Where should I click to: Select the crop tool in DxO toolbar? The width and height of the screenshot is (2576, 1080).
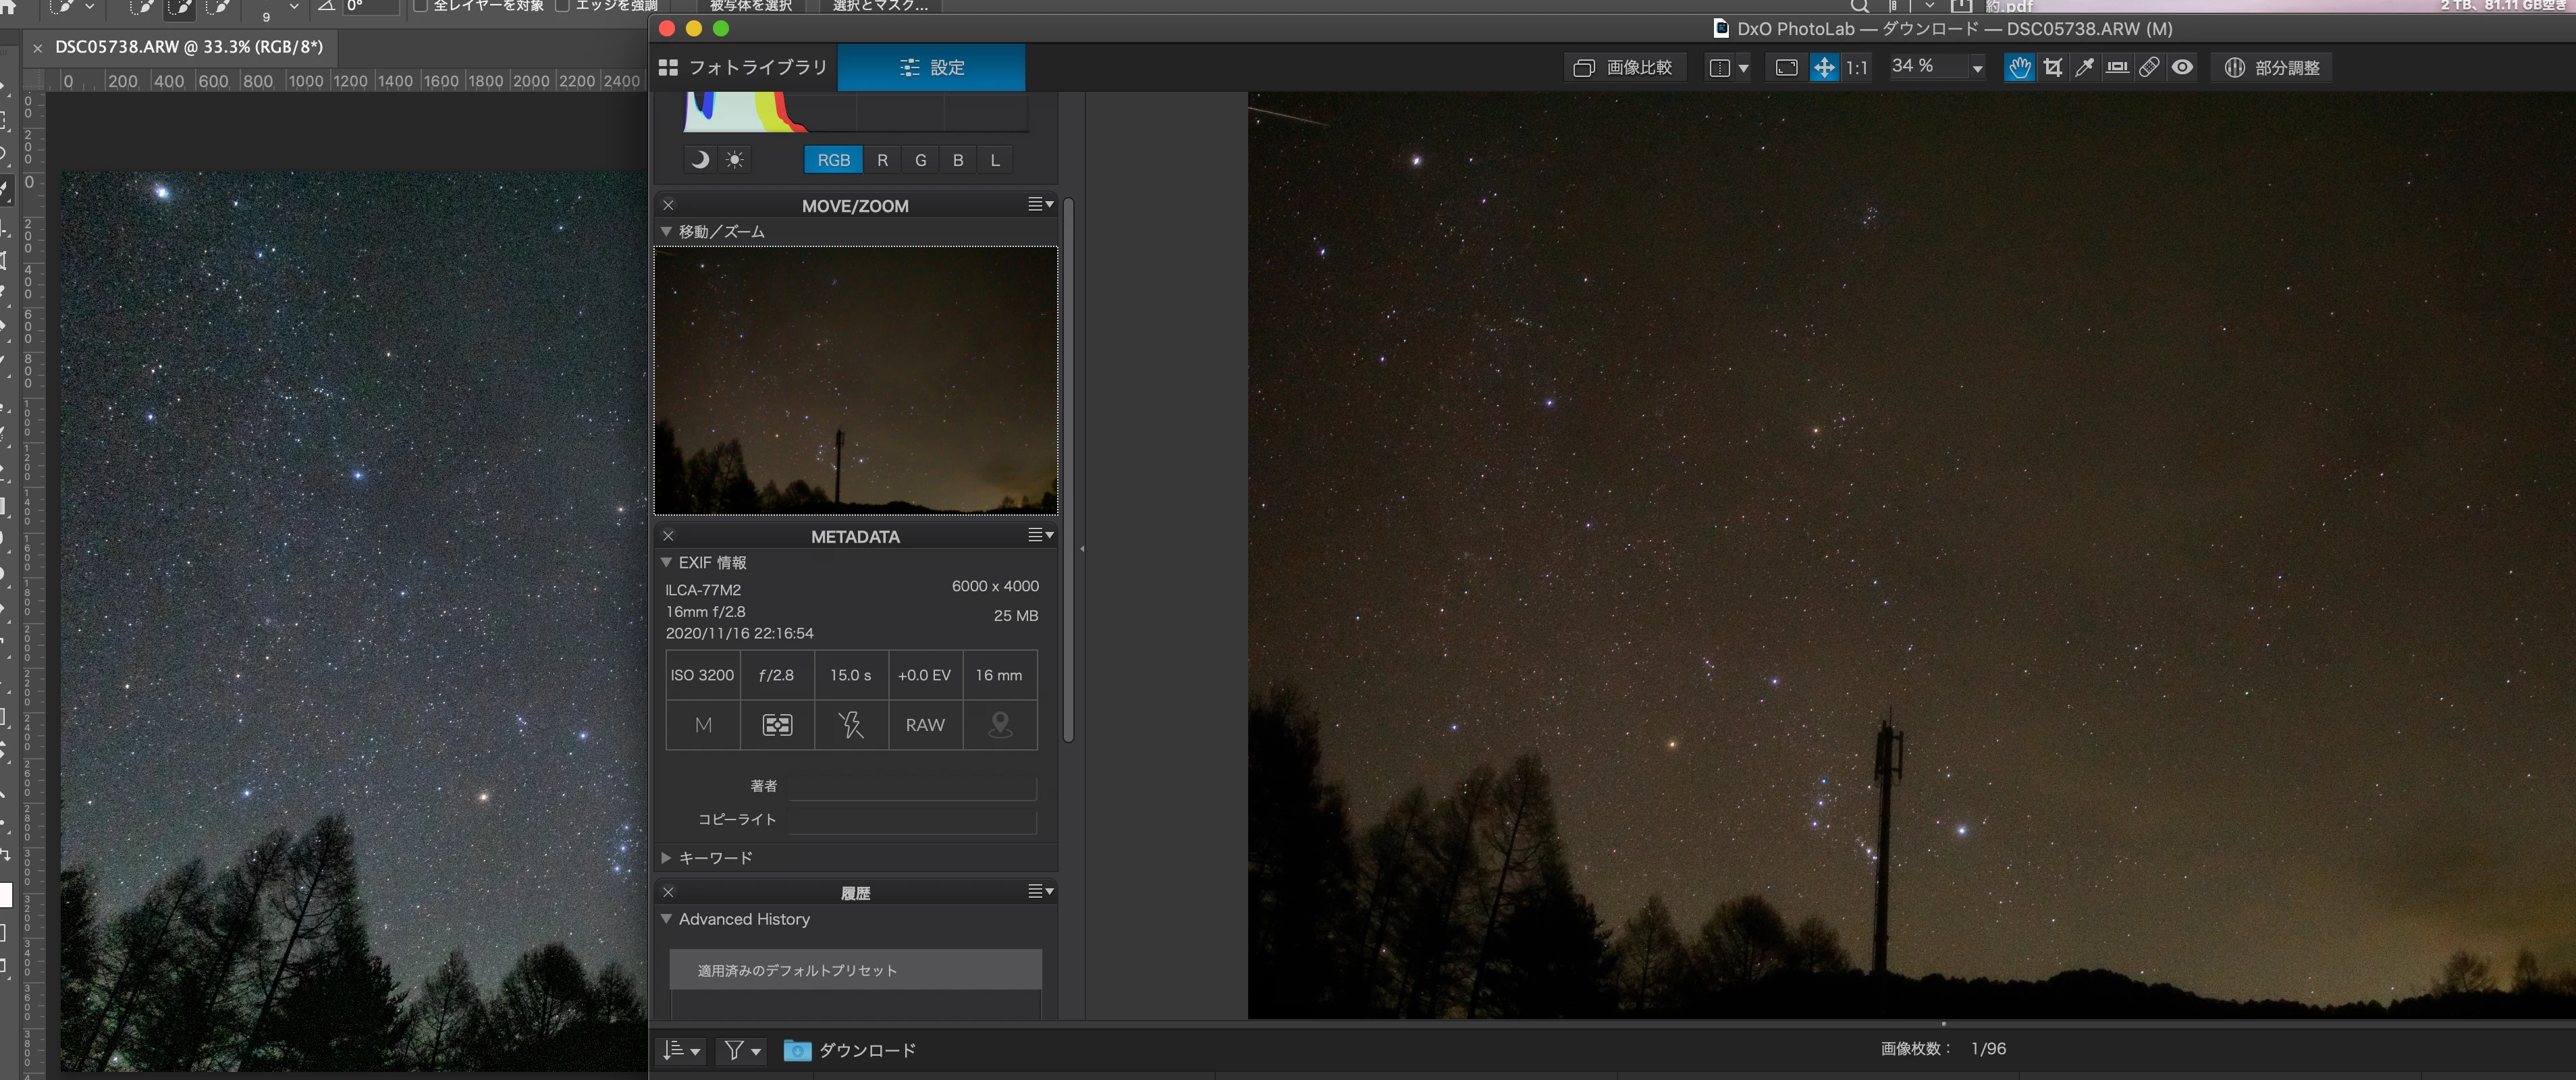tap(2053, 67)
